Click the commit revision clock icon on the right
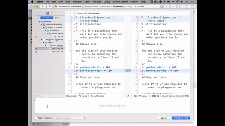 (150, 96)
